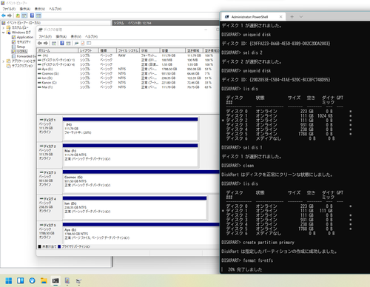The height and width of the screenshot is (287, 370).
Task: Select Application log in tree
Action: click(x=25, y=37)
